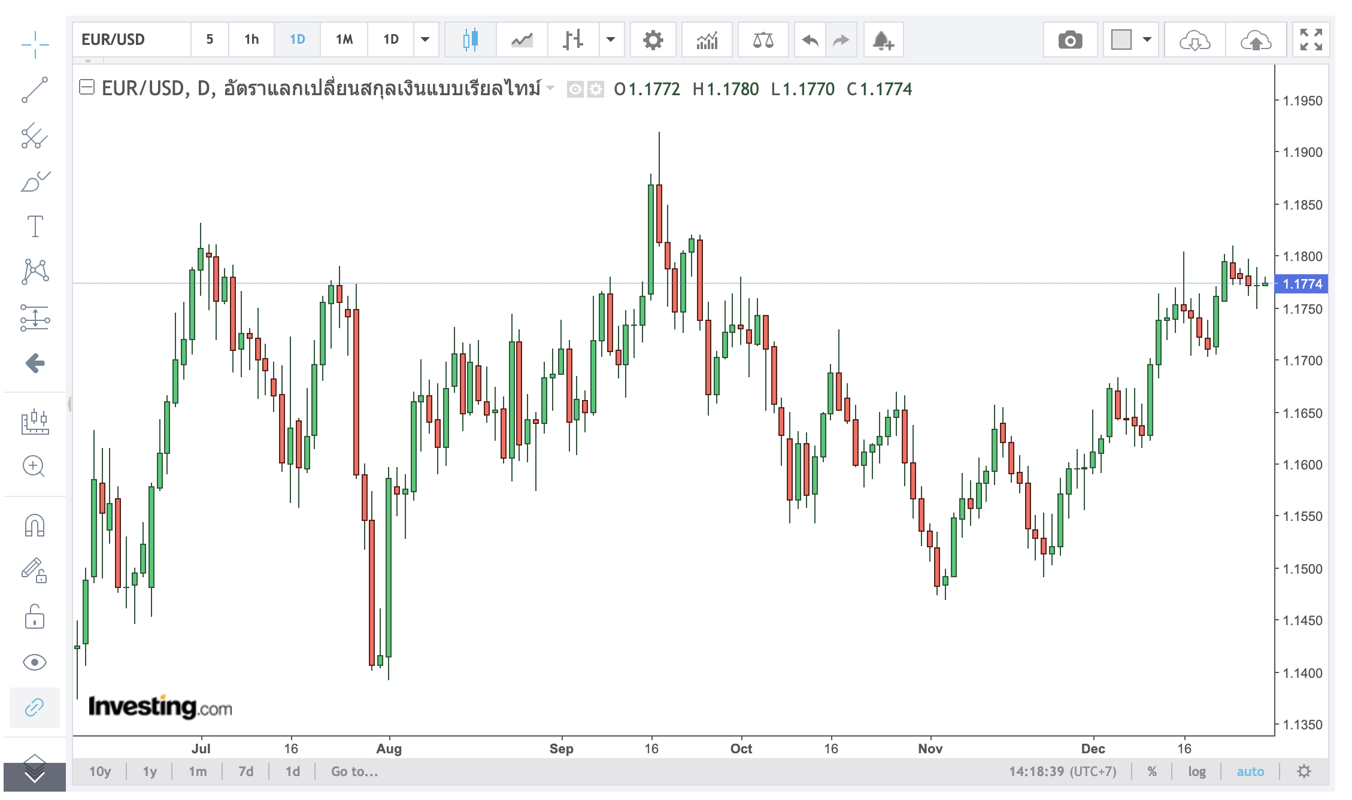Toggle percent scale mode
1352x800 pixels.
pos(1152,771)
